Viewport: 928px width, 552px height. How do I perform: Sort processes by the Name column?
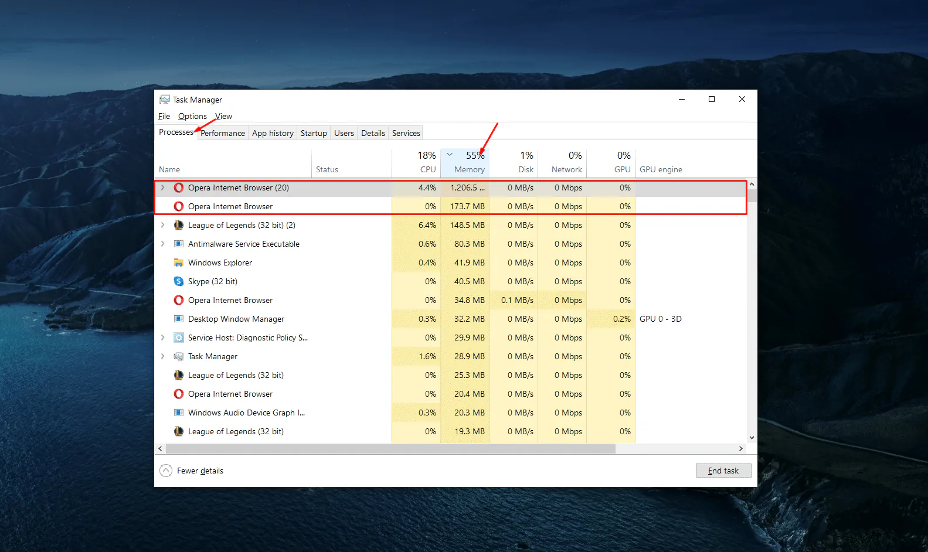coord(233,162)
